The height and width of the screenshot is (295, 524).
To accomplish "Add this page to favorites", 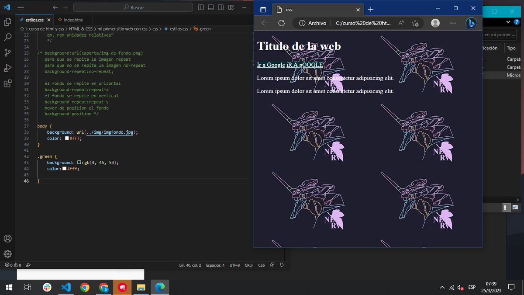I will (415, 23).
